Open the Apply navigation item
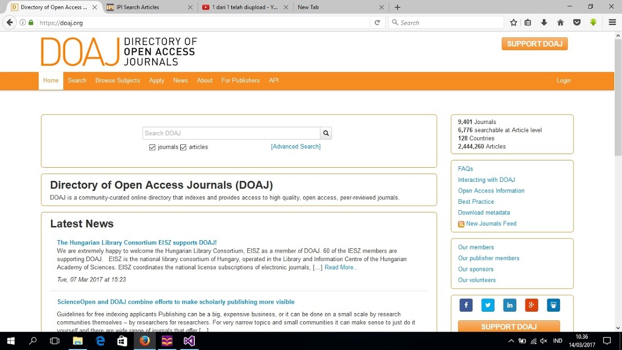 (156, 81)
